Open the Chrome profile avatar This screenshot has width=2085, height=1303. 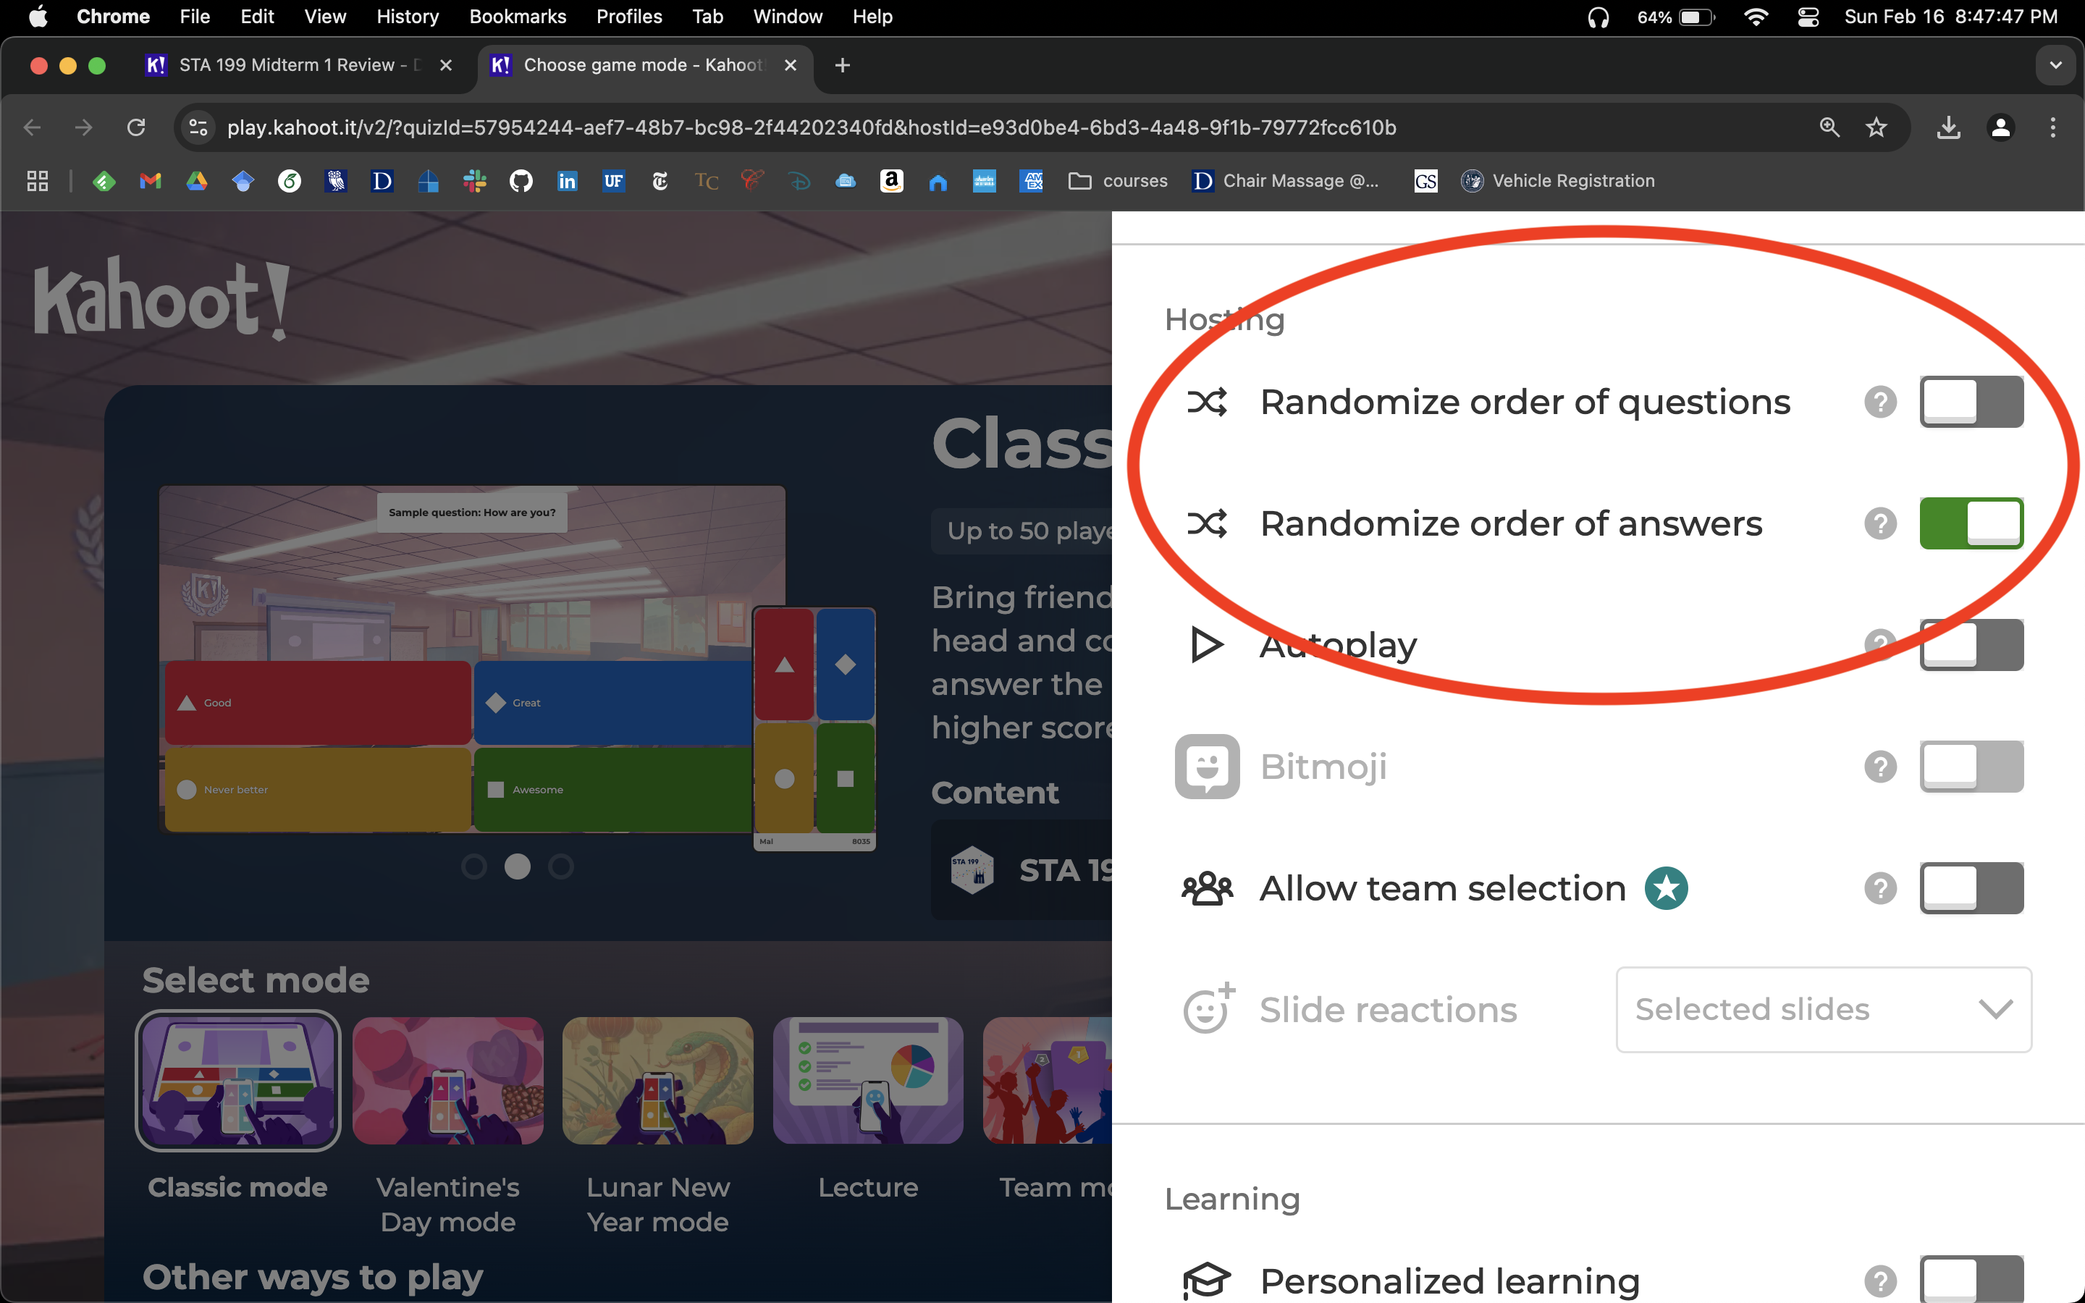(x=2000, y=127)
